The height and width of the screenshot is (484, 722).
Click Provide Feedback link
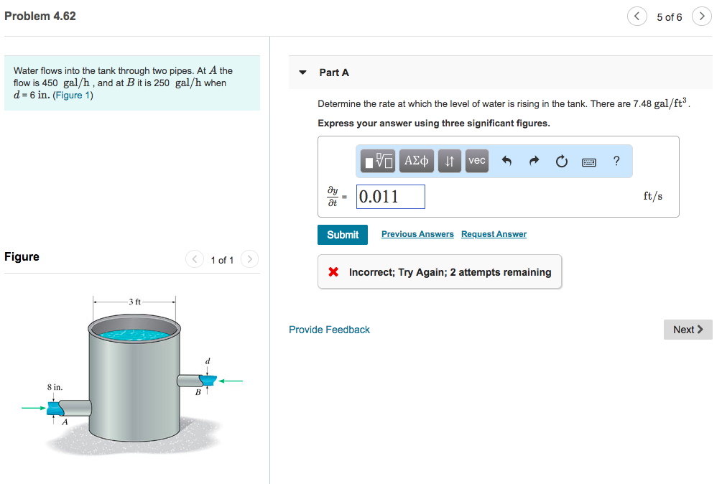[x=329, y=330]
